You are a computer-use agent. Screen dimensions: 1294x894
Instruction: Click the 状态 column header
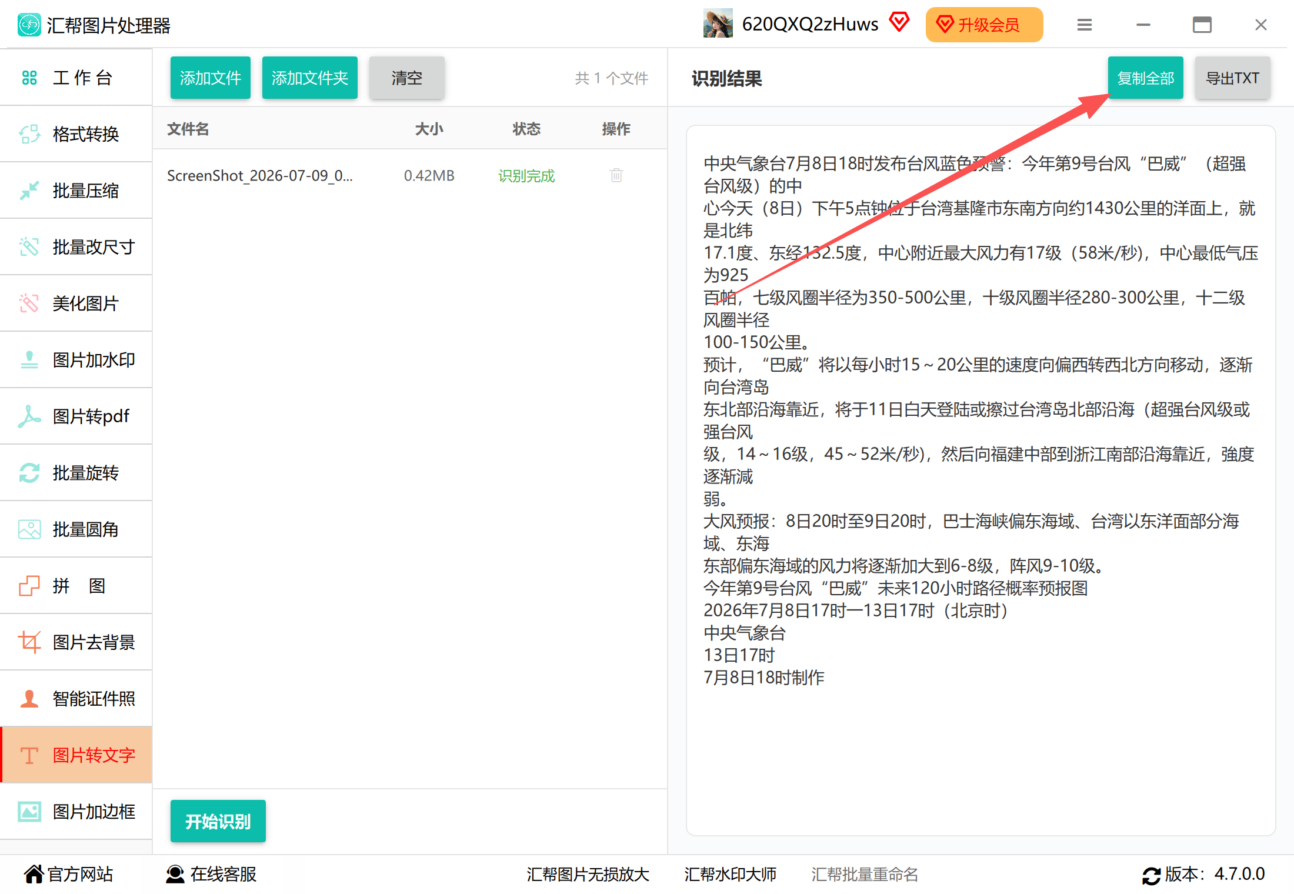pos(526,129)
